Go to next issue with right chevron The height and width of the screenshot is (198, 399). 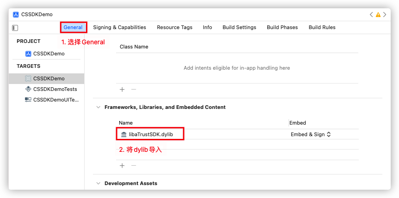(x=385, y=15)
